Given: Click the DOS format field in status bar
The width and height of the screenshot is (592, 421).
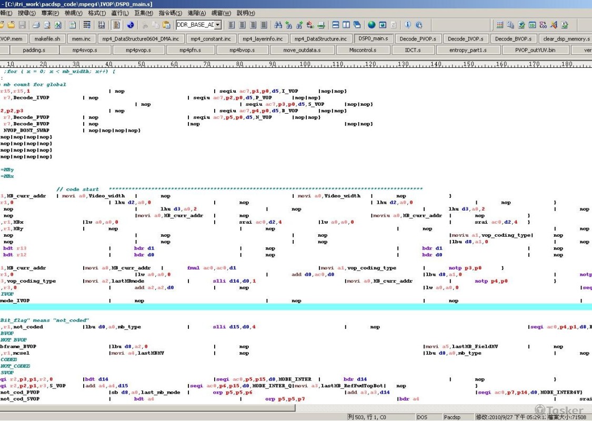Looking at the screenshot, I should pyautogui.click(x=423, y=417).
